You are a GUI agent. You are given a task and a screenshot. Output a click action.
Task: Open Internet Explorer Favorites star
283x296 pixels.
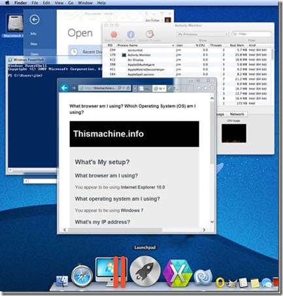coord(205,88)
